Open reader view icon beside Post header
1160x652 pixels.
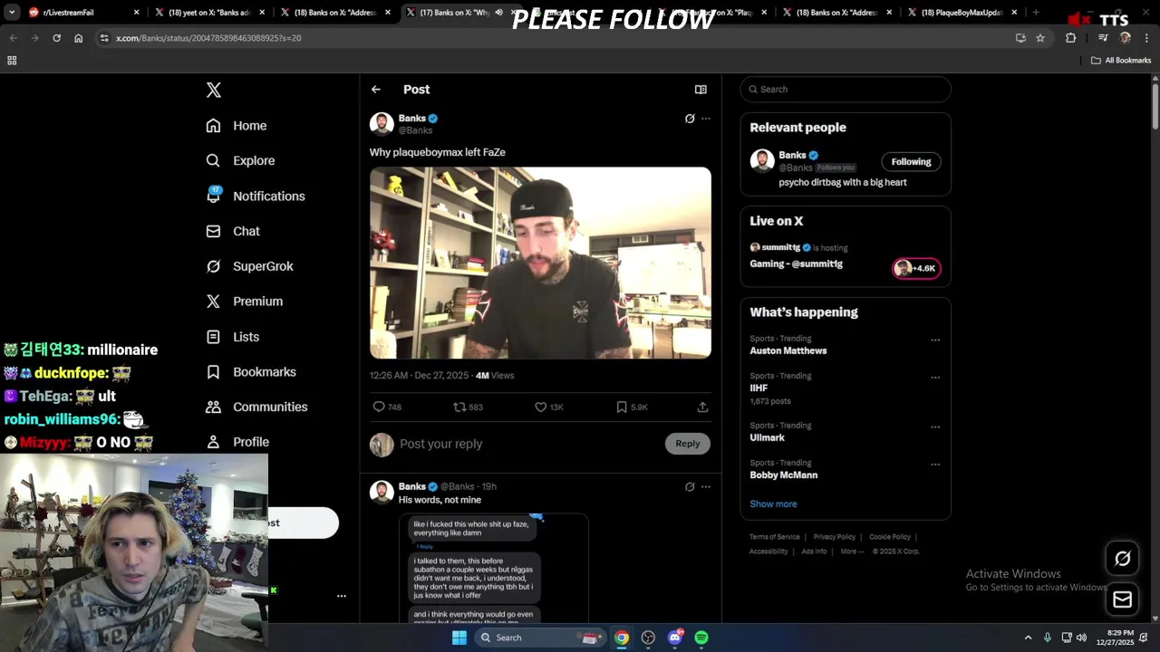click(x=701, y=90)
